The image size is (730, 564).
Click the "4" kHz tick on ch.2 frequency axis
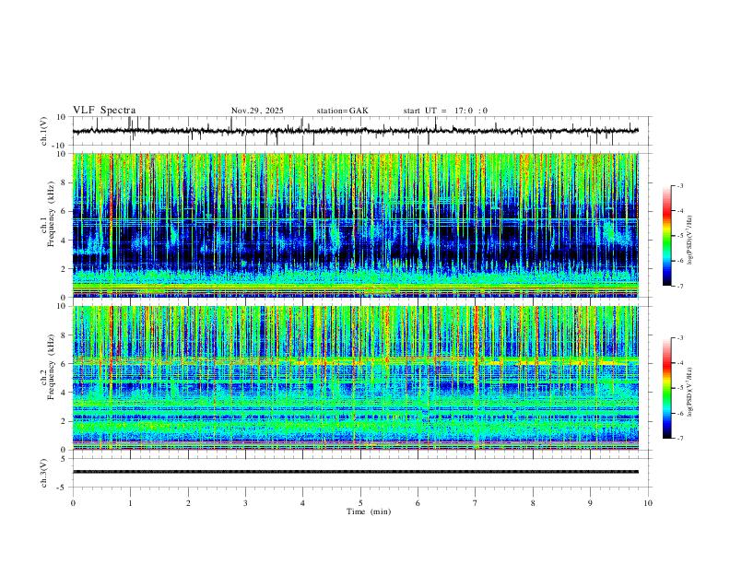(65, 393)
